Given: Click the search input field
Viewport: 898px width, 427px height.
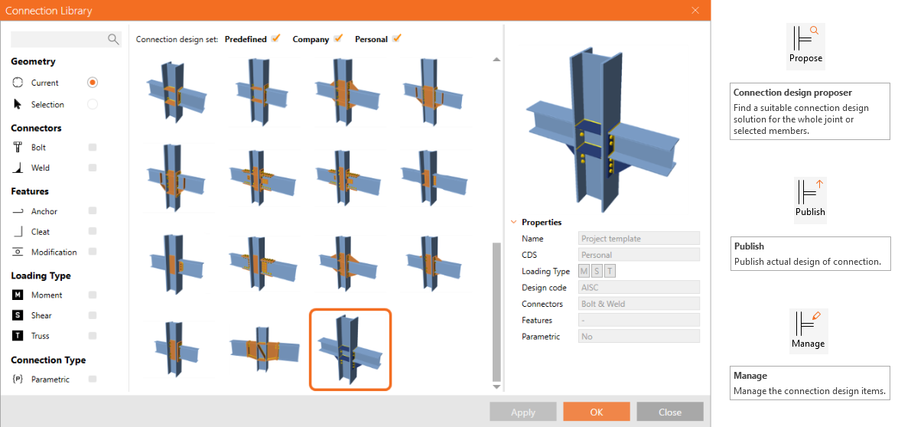Looking at the screenshot, I should click(59, 39).
